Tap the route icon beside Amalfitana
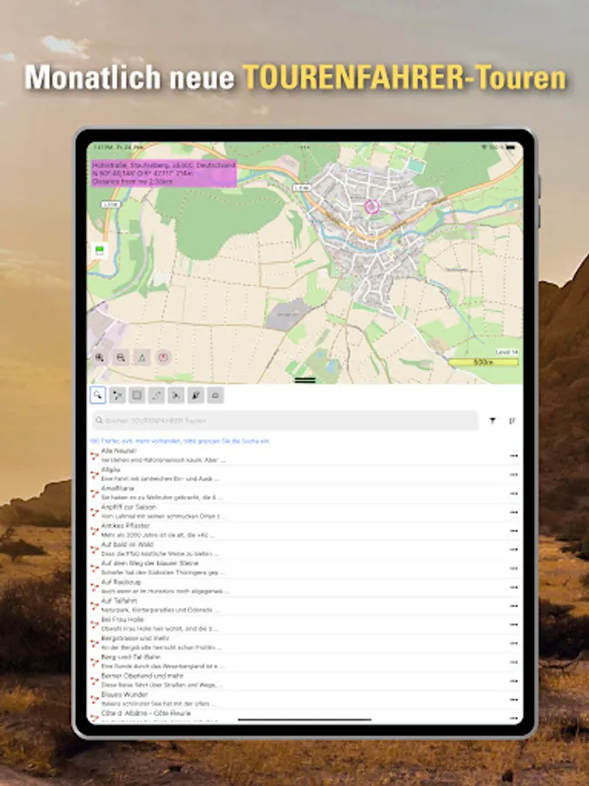 tap(94, 493)
